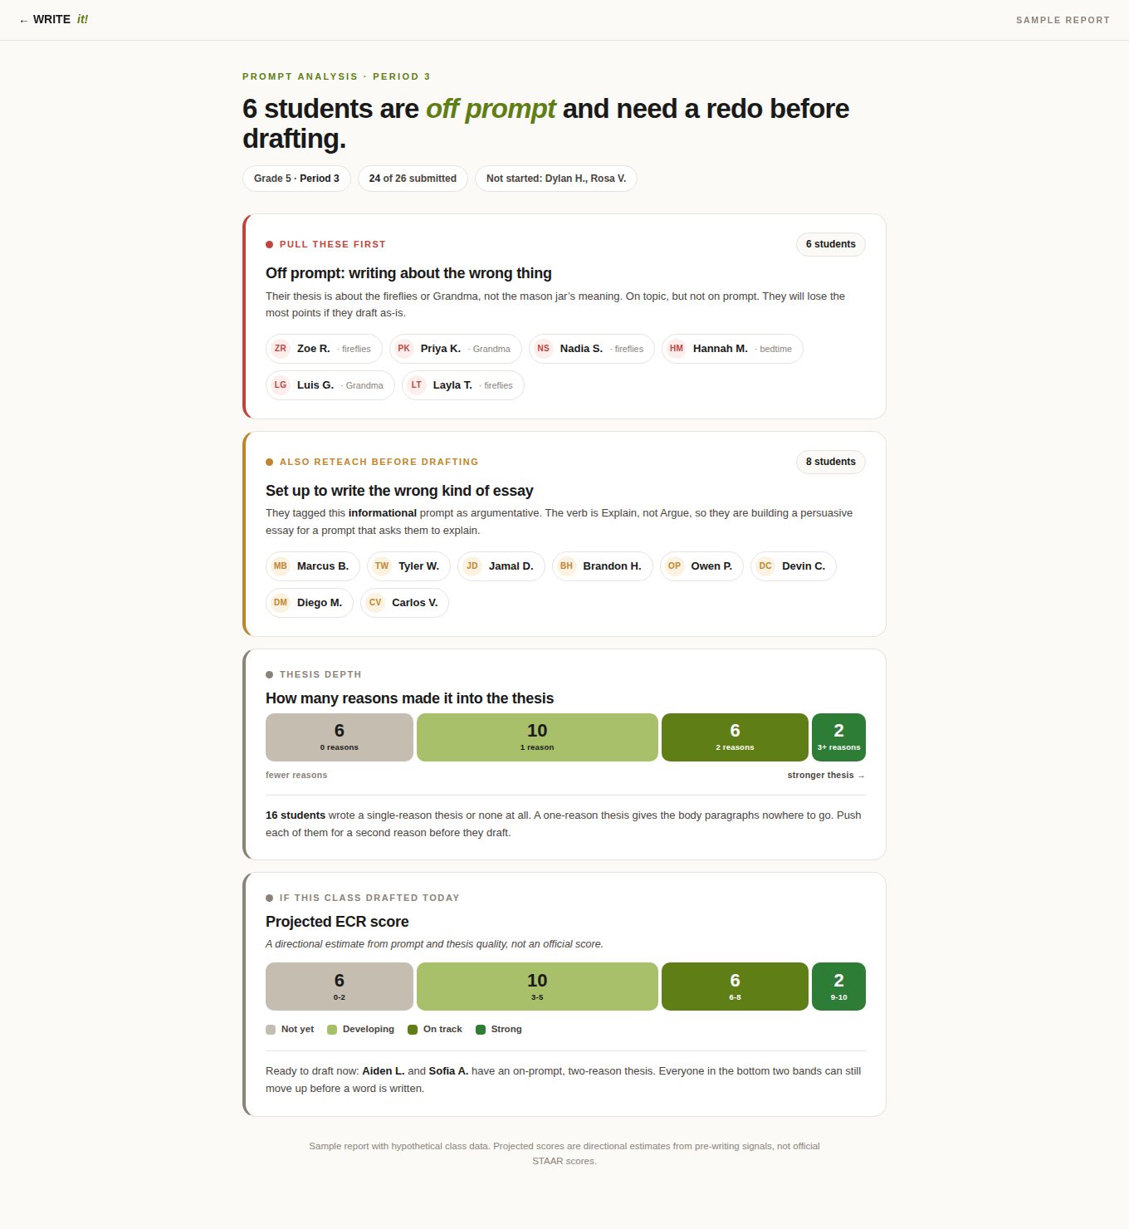The width and height of the screenshot is (1129, 1229).
Task: Click the Developing legend color swatch
Action: click(x=332, y=1030)
